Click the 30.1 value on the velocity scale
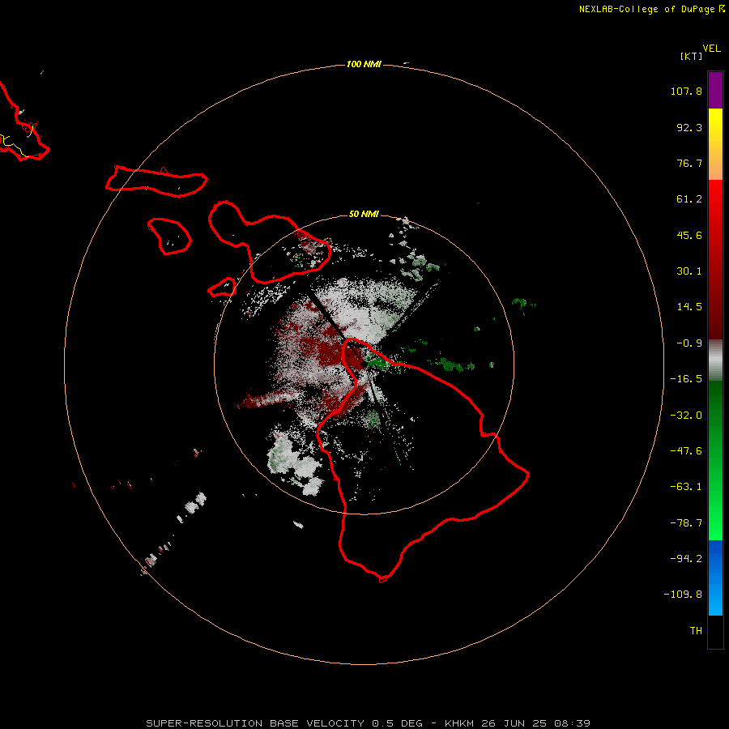729x729 pixels. tap(689, 271)
